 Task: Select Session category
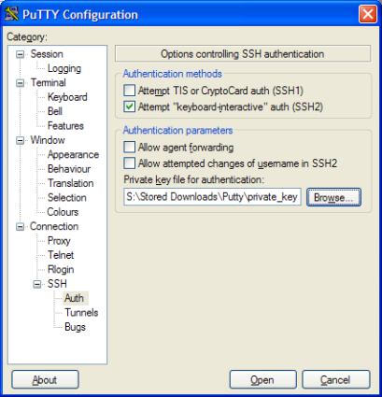[47, 54]
